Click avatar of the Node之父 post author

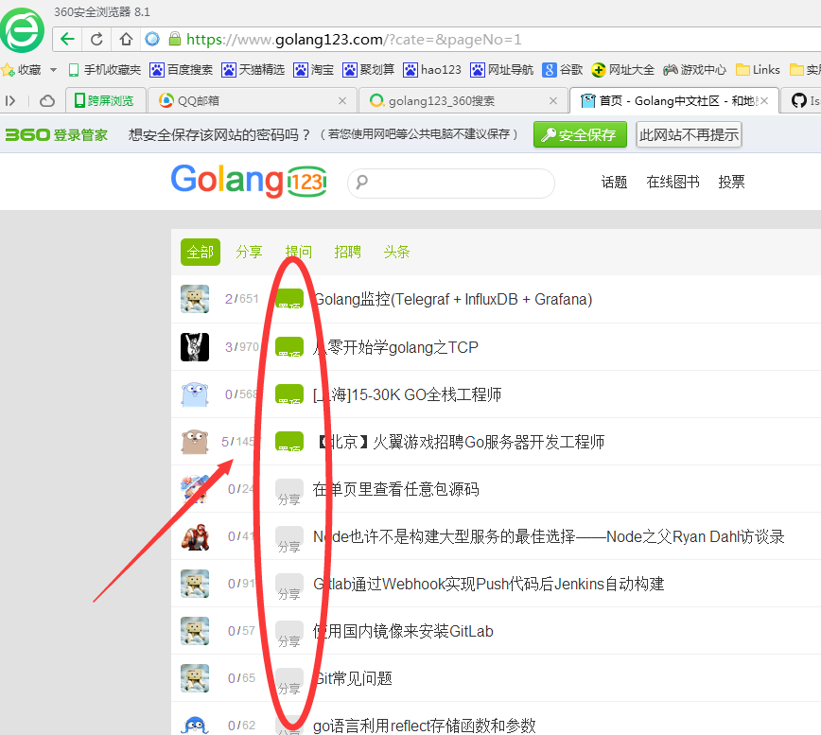coord(195,536)
